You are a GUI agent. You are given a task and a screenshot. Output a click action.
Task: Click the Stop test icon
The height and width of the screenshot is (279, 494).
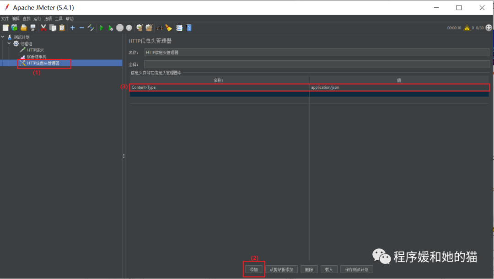[x=120, y=28]
